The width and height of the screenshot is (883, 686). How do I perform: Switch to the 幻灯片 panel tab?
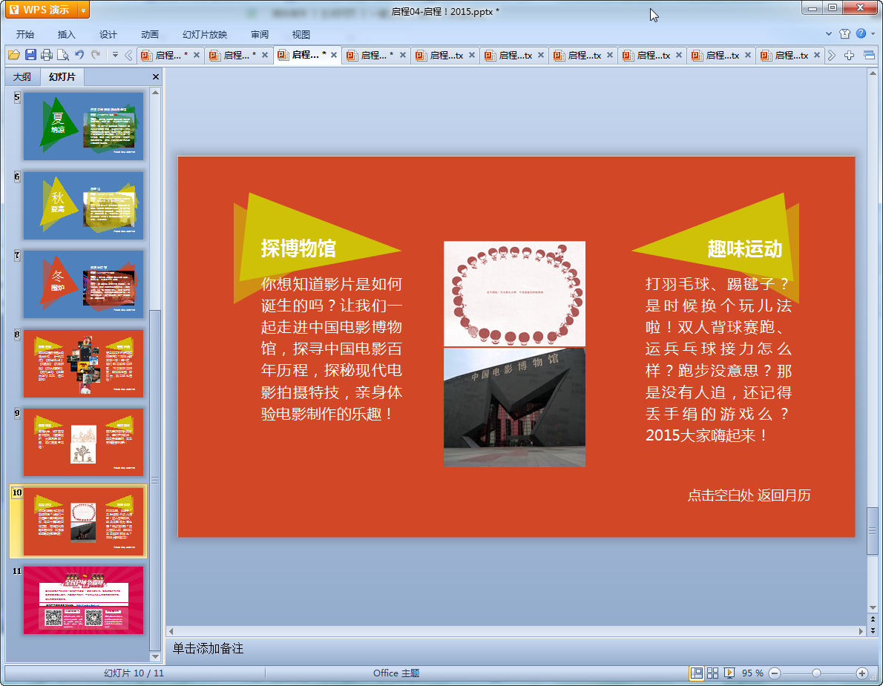pyautogui.click(x=62, y=76)
